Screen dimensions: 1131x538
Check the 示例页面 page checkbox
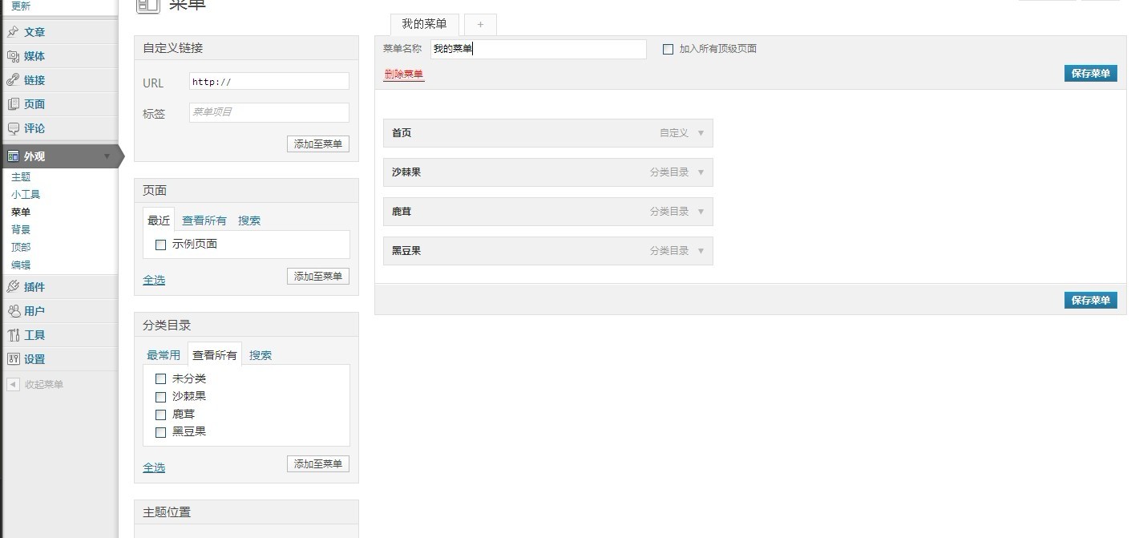[160, 245]
